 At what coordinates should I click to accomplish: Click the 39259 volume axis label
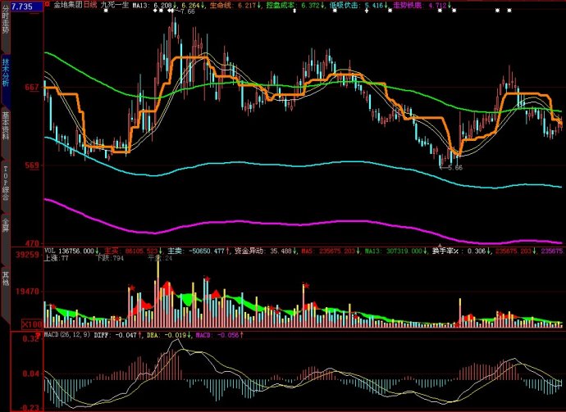27,255
